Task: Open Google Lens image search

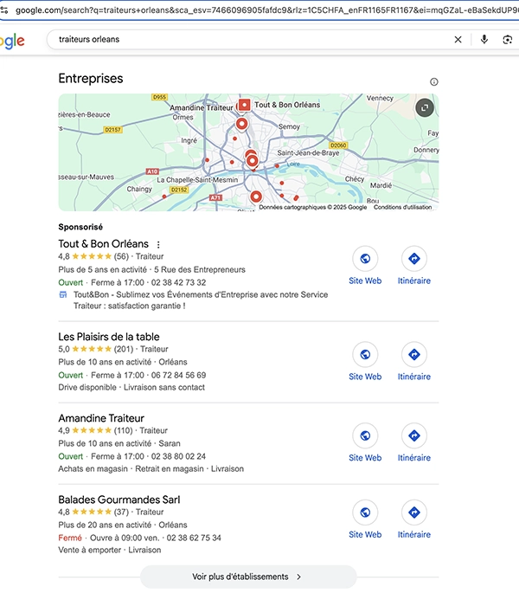Action: (508, 40)
